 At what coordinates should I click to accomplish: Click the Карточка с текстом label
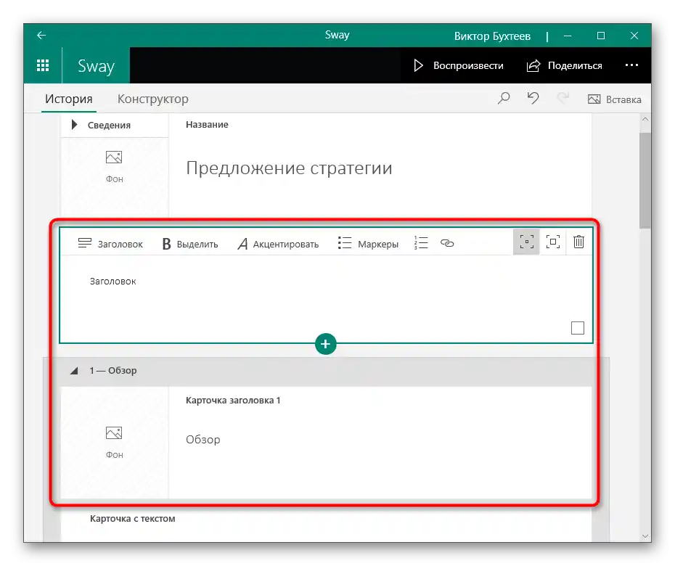[133, 519]
